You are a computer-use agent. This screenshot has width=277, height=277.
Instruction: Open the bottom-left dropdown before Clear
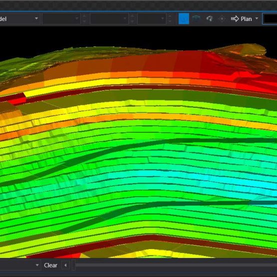[20, 265]
